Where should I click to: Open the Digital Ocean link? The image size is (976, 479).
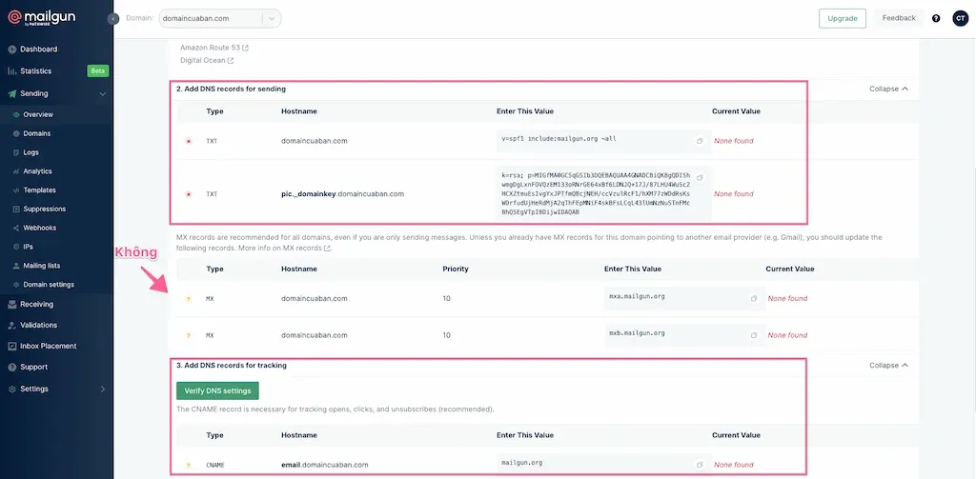pos(207,60)
